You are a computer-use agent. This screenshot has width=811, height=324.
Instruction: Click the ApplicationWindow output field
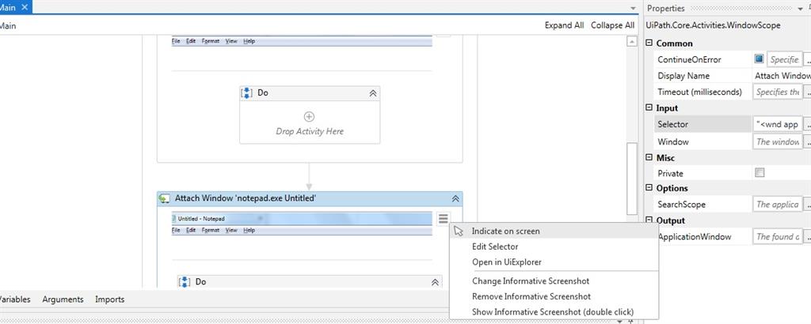pos(778,237)
